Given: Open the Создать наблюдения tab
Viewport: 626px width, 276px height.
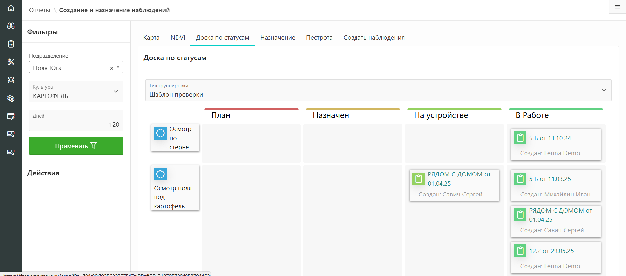Looking at the screenshot, I should 374,38.
